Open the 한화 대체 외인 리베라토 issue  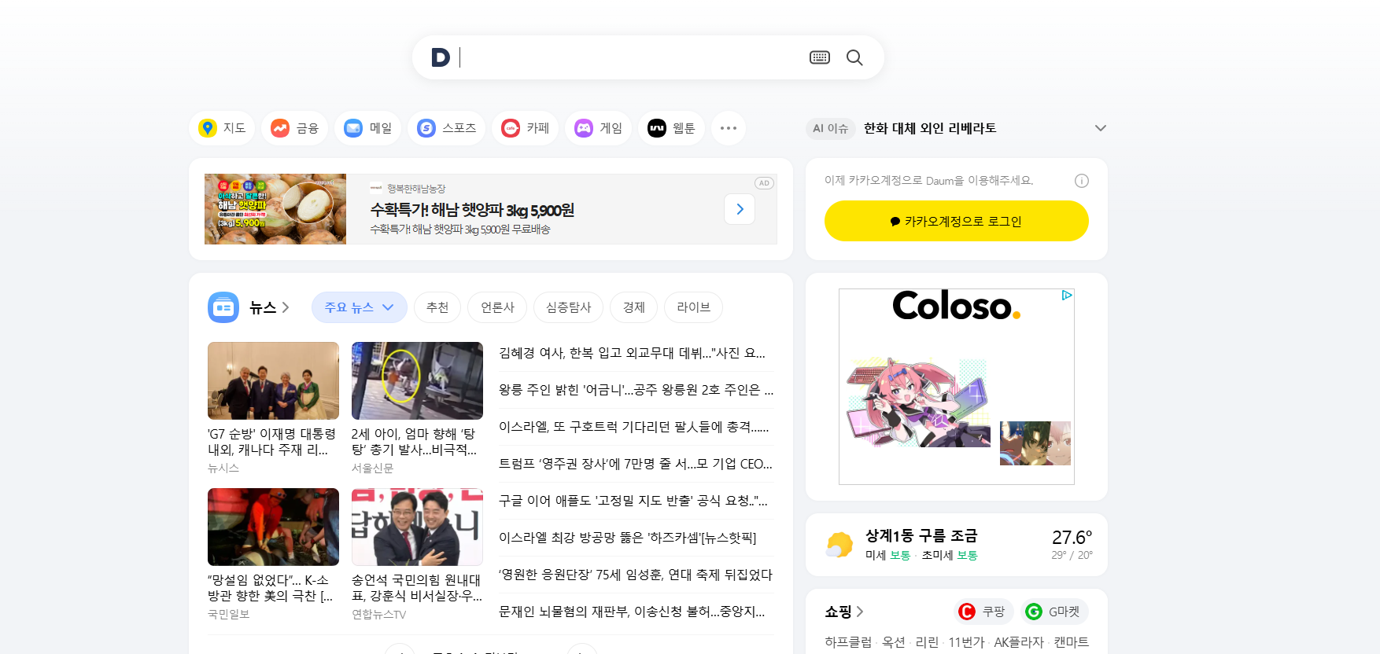point(930,128)
